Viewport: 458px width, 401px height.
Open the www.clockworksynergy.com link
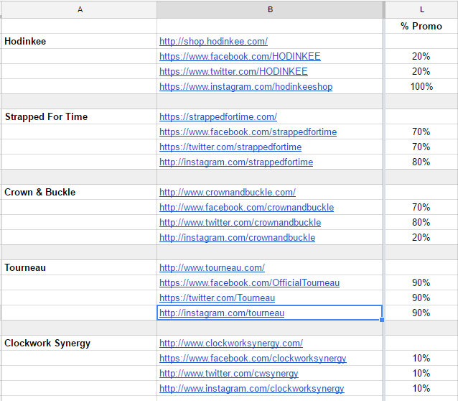click(x=231, y=343)
